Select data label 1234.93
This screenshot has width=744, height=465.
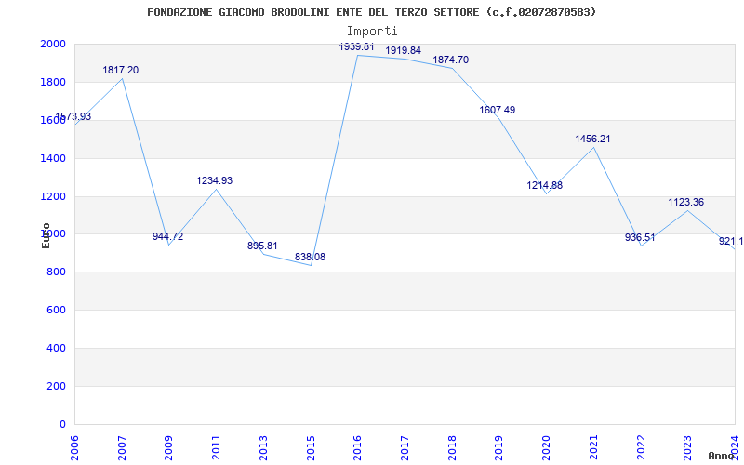pos(215,180)
